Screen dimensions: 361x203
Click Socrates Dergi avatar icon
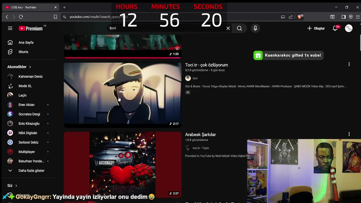(x=10, y=114)
